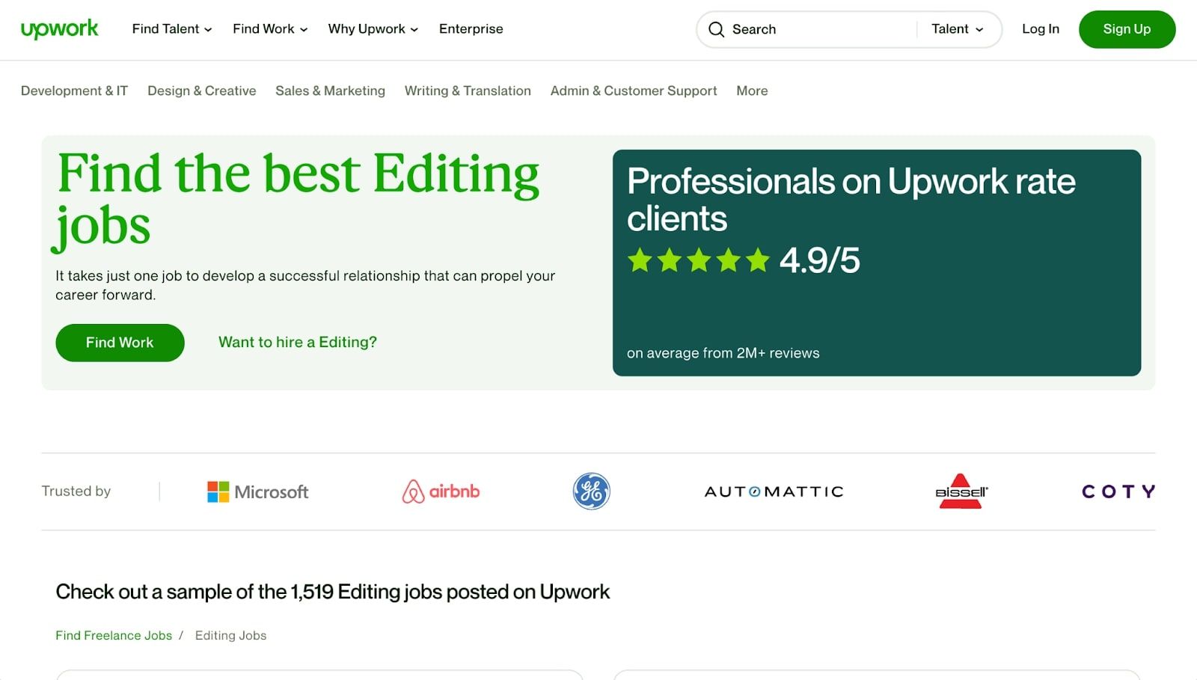Expand the Find Talent dropdown

pyautogui.click(x=171, y=29)
